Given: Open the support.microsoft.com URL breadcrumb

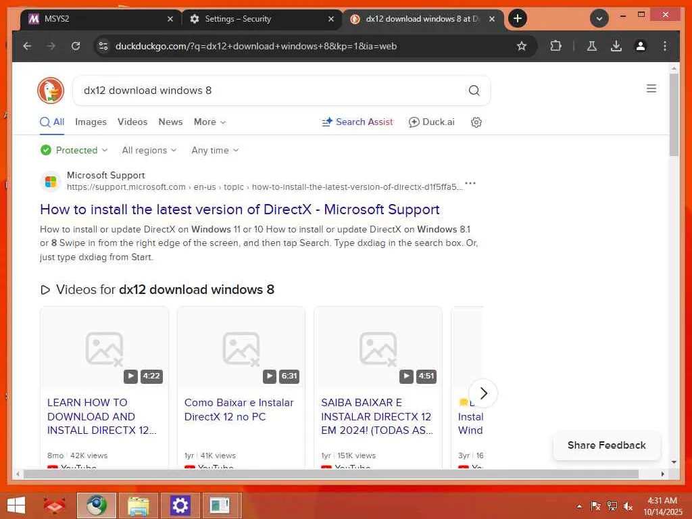Looking at the screenshot, I should [265, 187].
